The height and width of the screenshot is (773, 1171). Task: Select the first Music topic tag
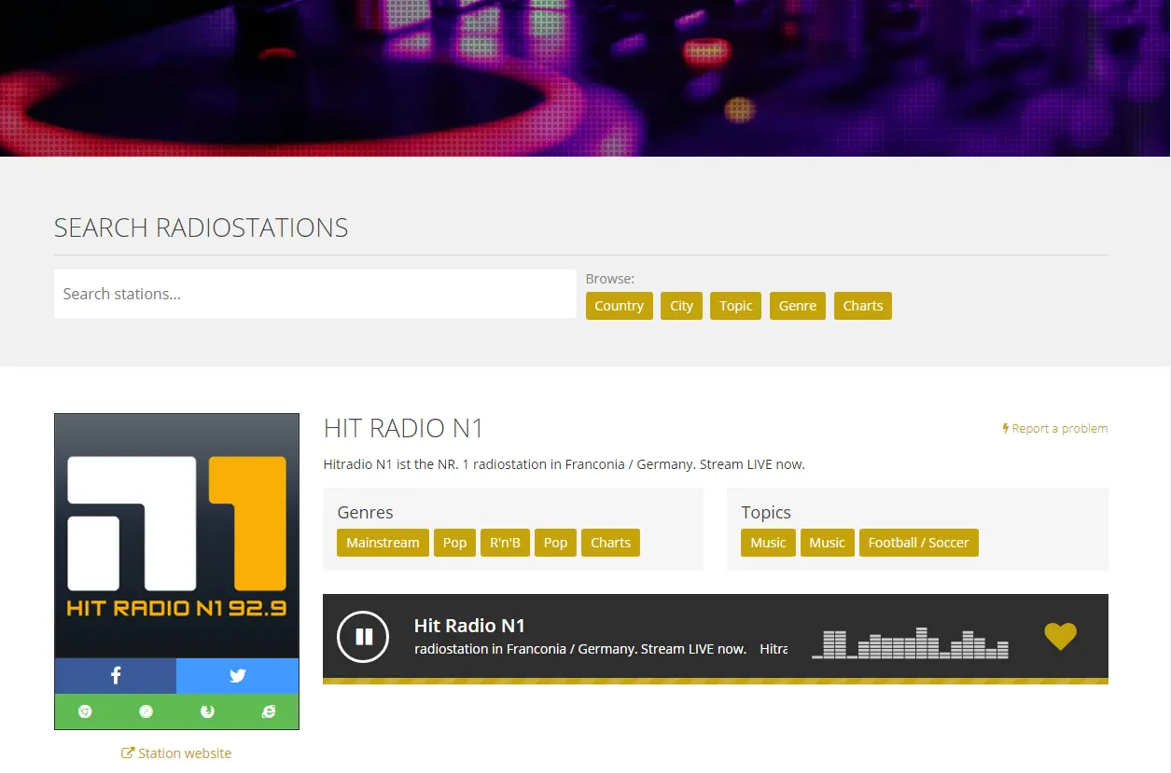click(769, 543)
